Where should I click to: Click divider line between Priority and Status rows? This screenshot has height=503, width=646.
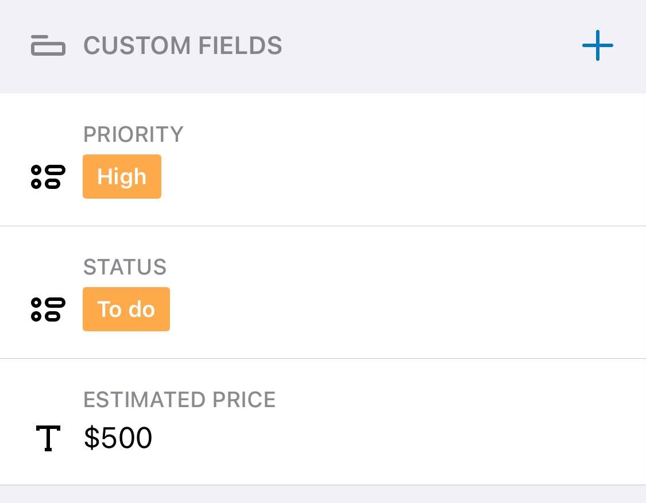(x=323, y=226)
